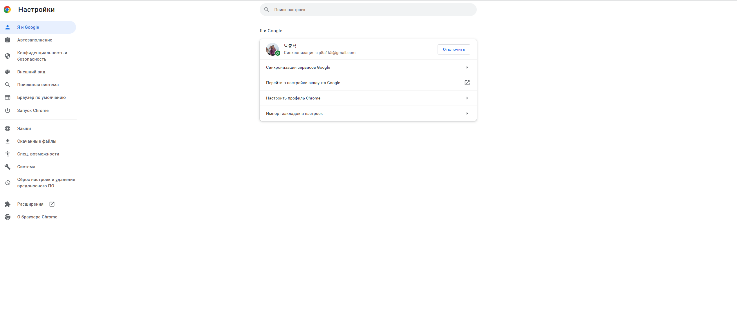Expand Синхронизация сервисов Google arrow
Image resolution: width=737 pixels, height=326 pixels.
coord(467,67)
